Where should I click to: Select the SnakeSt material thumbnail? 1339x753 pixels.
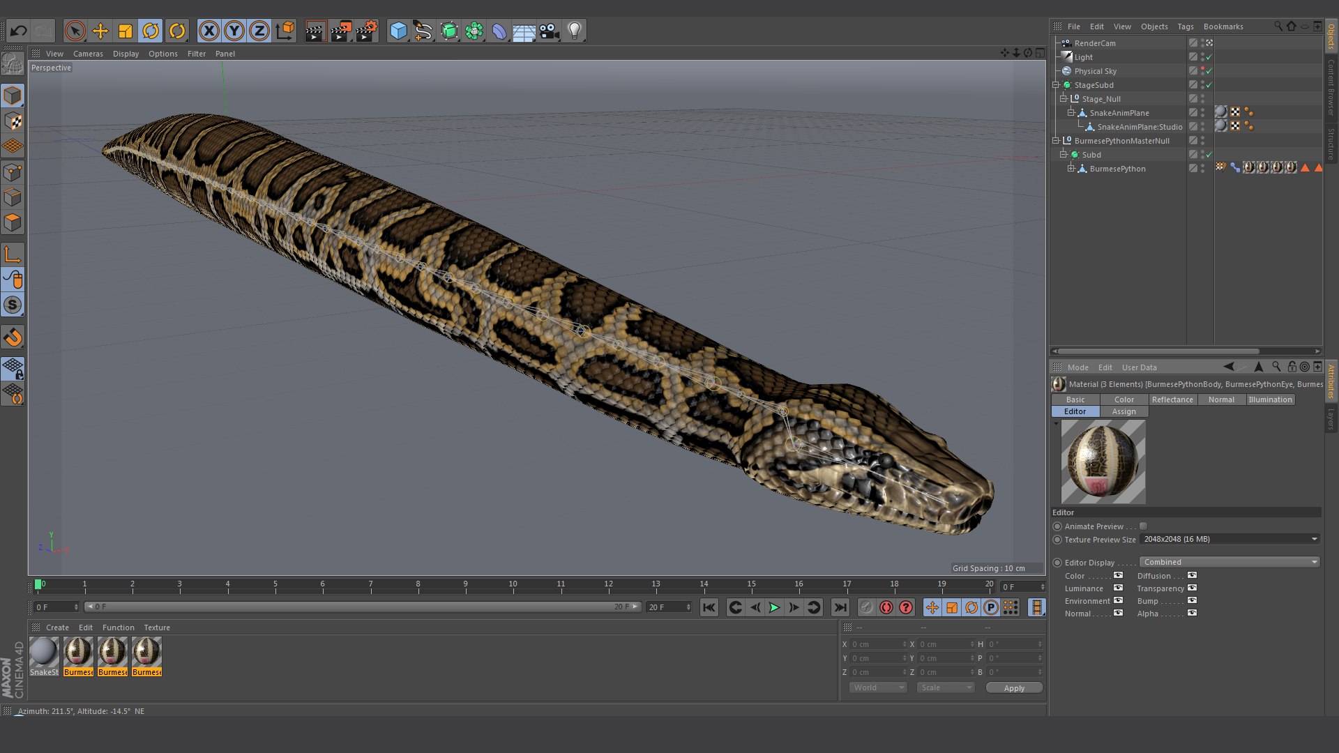tap(44, 656)
